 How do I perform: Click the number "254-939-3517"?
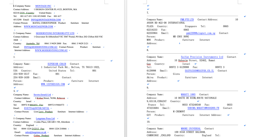coord(21,74)
